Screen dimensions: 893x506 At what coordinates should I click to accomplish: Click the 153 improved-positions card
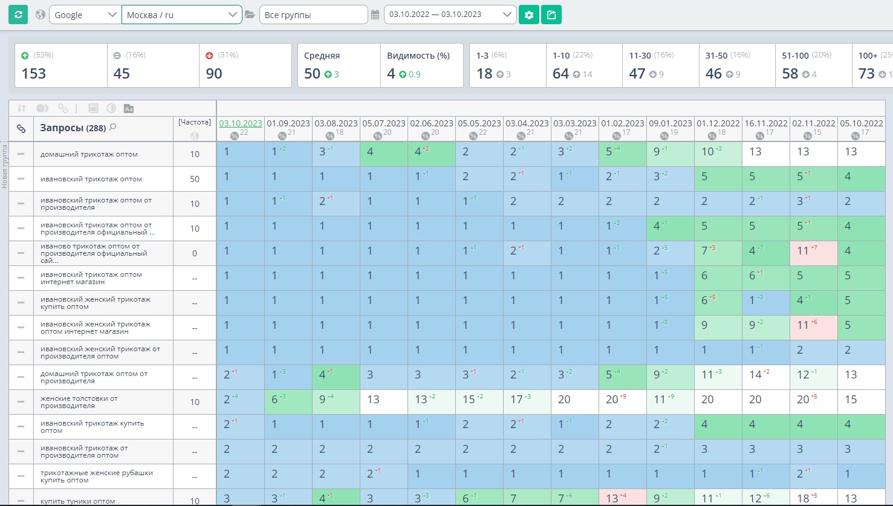61,65
